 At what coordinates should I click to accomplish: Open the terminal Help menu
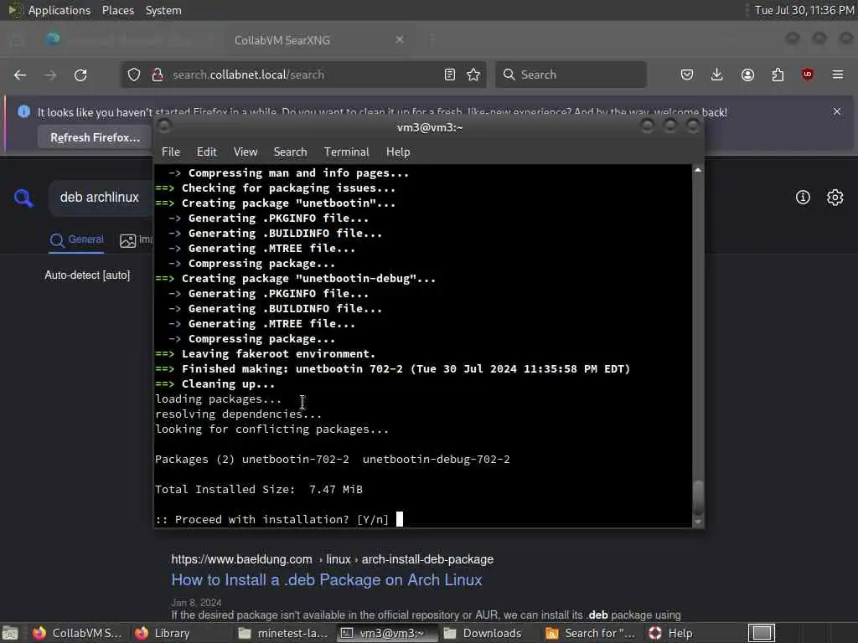(x=398, y=152)
